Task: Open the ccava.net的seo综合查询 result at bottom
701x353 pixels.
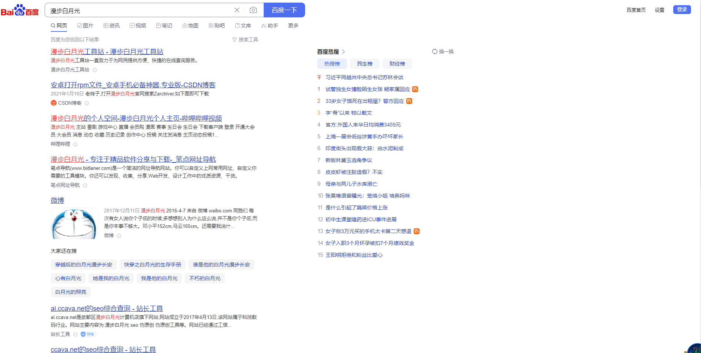Action: coord(103,349)
